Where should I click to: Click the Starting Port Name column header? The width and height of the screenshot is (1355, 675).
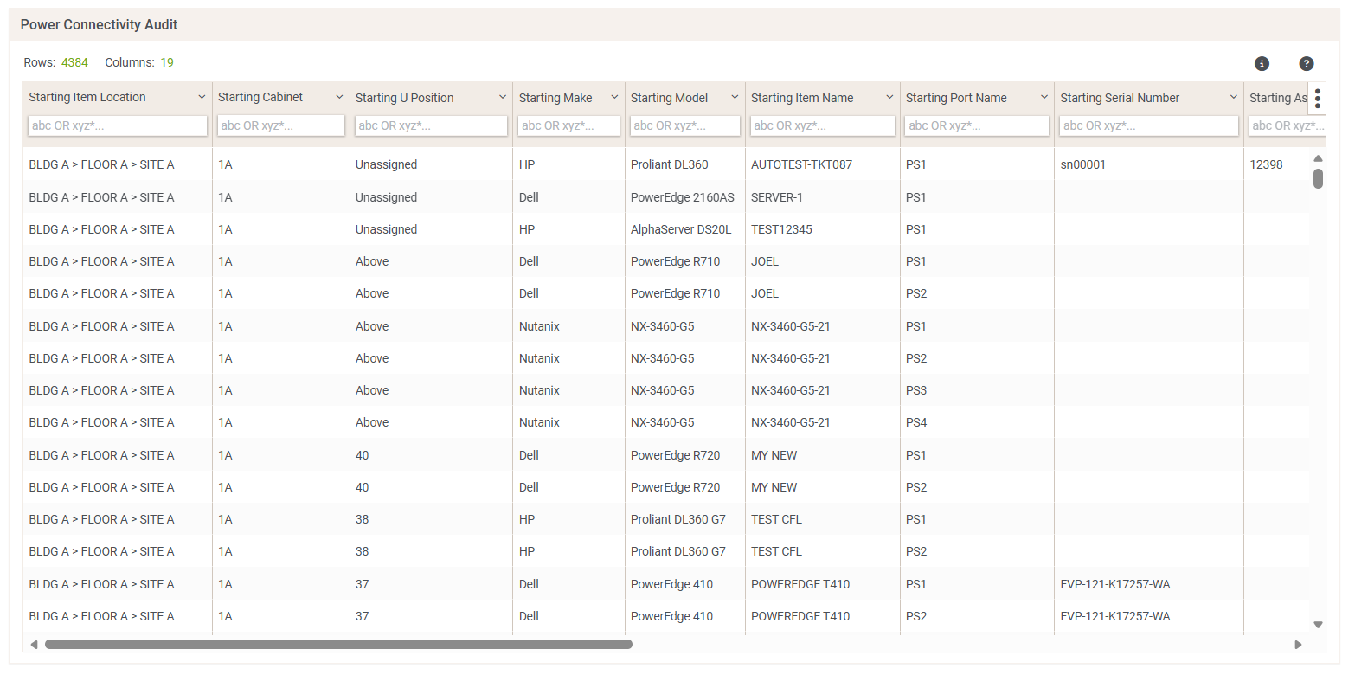(x=956, y=98)
